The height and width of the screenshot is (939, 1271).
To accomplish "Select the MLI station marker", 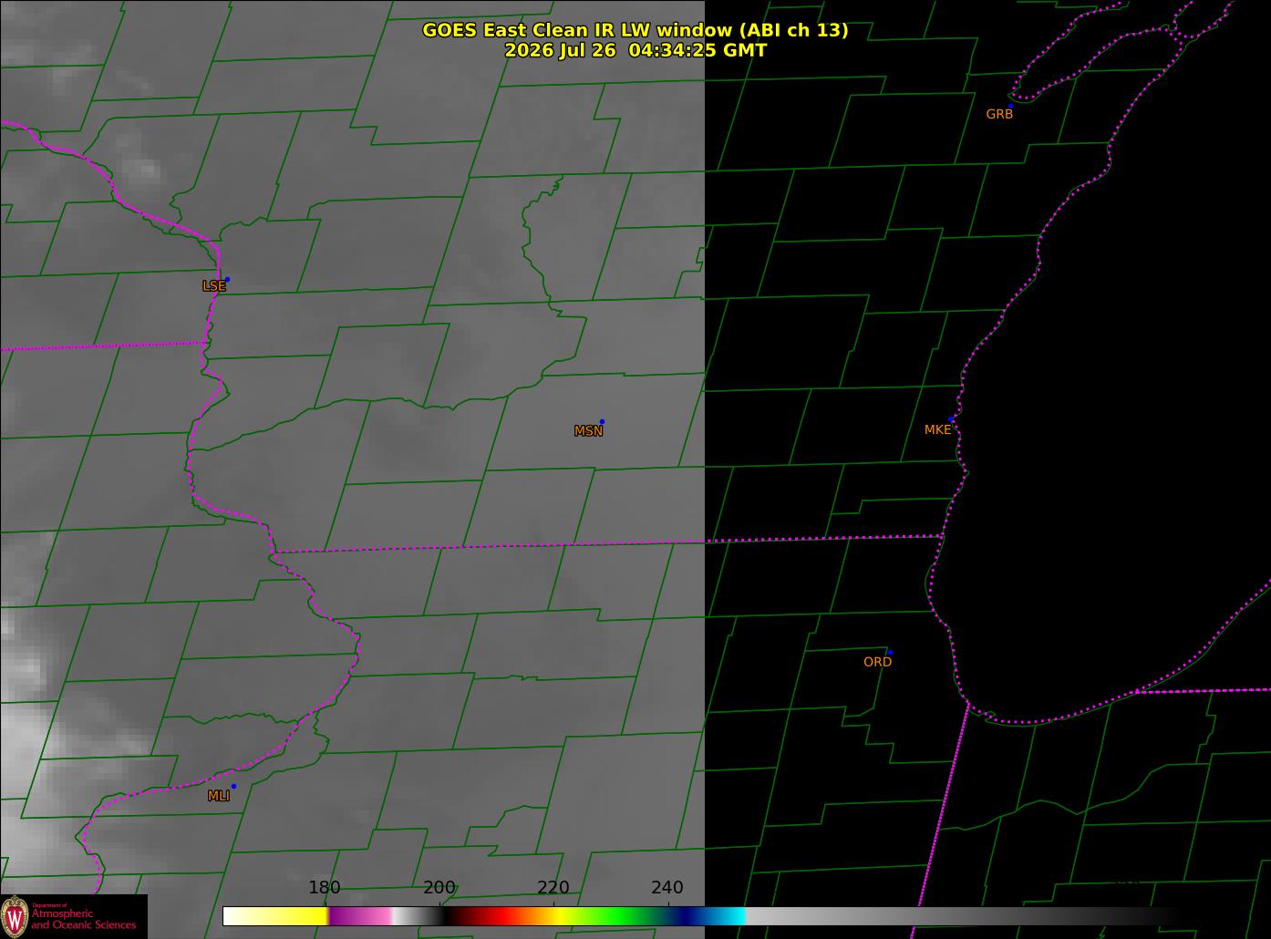I will [x=233, y=786].
